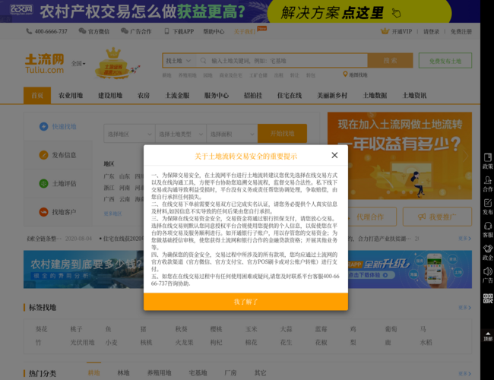Switch to the 养殖用地 category tab
The width and height of the screenshot is (494, 380).
point(160,372)
